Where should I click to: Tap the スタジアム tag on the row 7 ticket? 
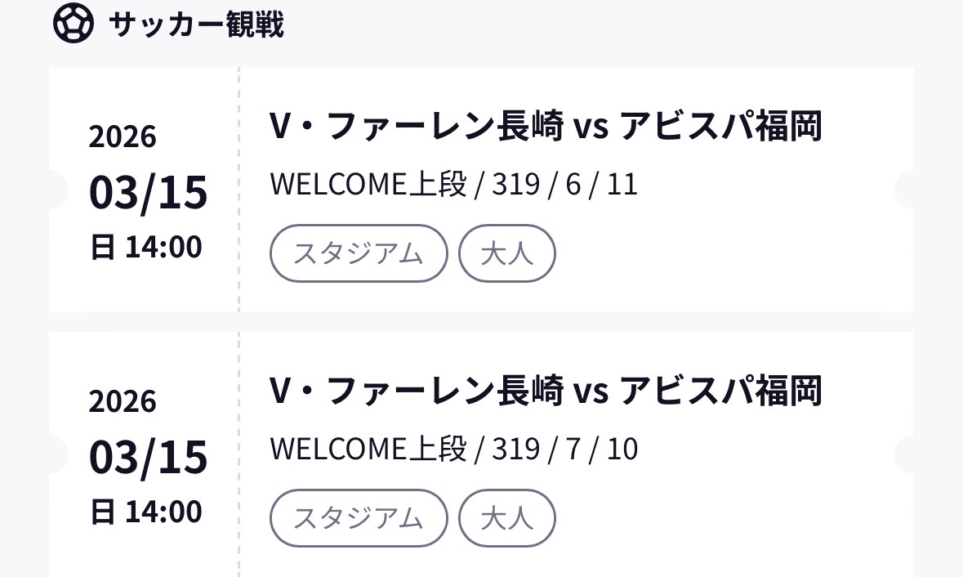tap(359, 518)
